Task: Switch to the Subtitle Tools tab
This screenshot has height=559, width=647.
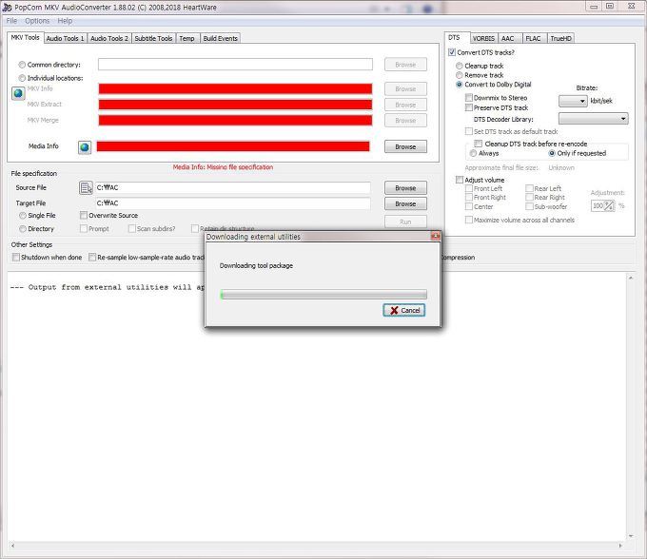Action: (x=153, y=38)
